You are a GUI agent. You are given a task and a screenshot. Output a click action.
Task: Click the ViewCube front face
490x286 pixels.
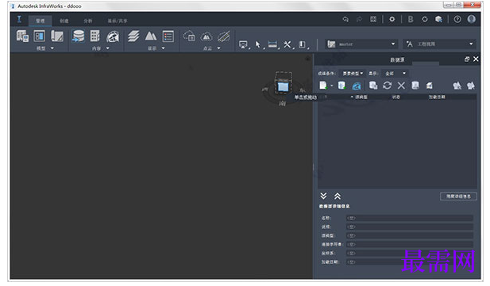(x=284, y=86)
